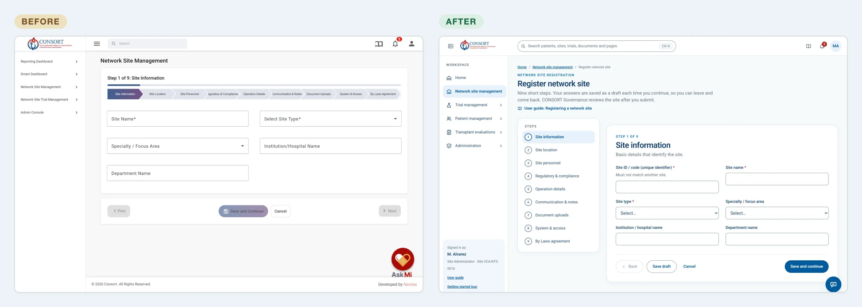Select step 6 Communication & notes
This screenshot has width=862, height=307.
click(558, 202)
